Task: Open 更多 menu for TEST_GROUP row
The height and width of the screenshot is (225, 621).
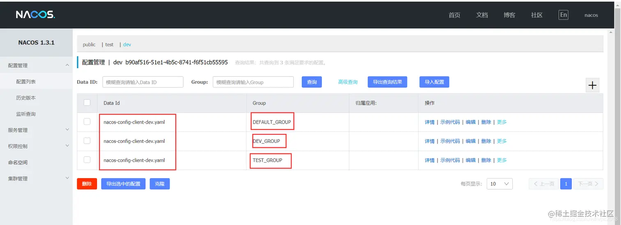Action: [x=501, y=160]
